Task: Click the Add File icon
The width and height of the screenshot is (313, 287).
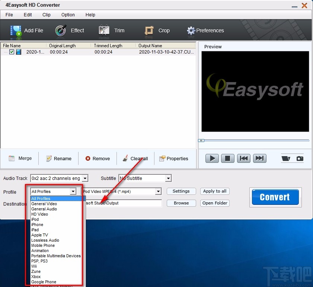Action: (16, 30)
